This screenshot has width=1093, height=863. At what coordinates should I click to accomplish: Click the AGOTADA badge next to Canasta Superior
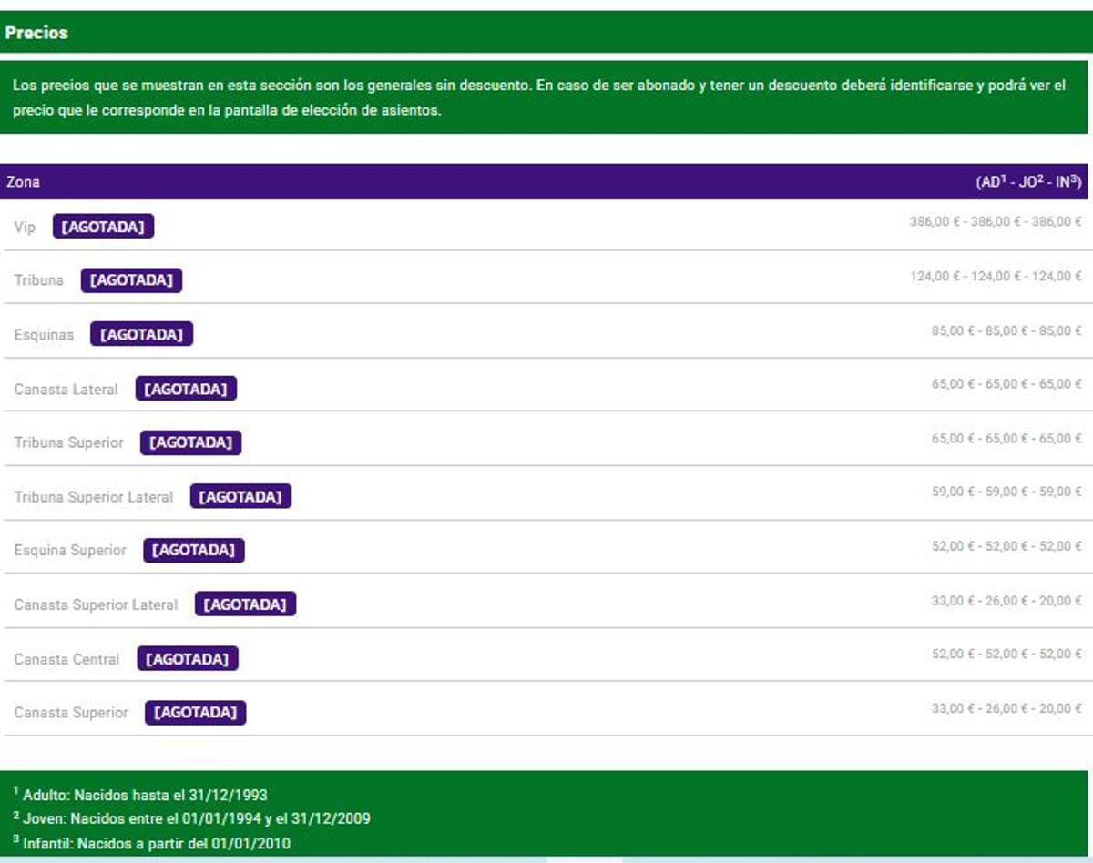click(x=195, y=712)
